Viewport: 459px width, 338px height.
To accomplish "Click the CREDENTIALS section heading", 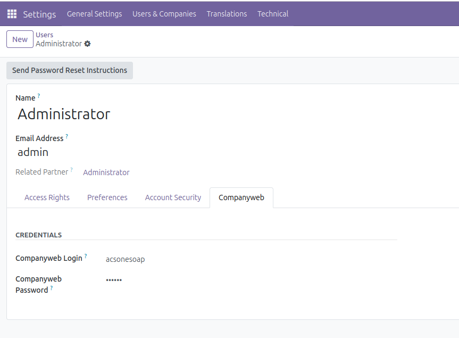I will (39, 235).
